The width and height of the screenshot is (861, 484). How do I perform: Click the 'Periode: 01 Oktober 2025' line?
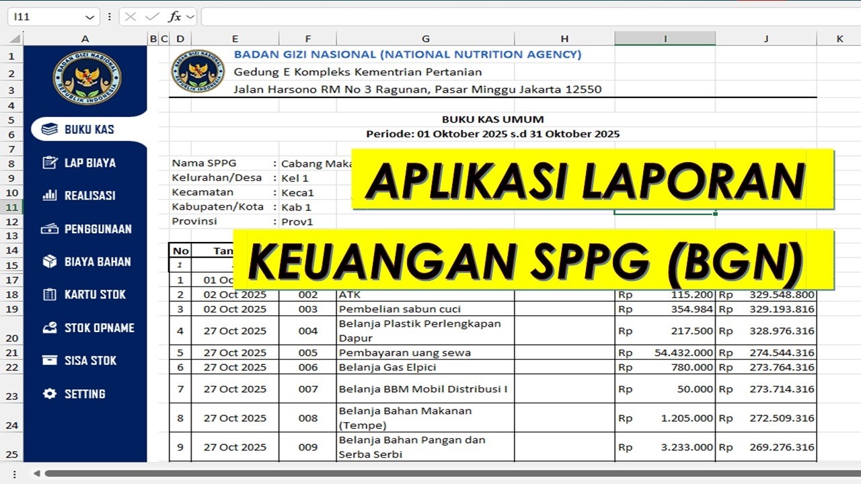click(x=493, y=134)
